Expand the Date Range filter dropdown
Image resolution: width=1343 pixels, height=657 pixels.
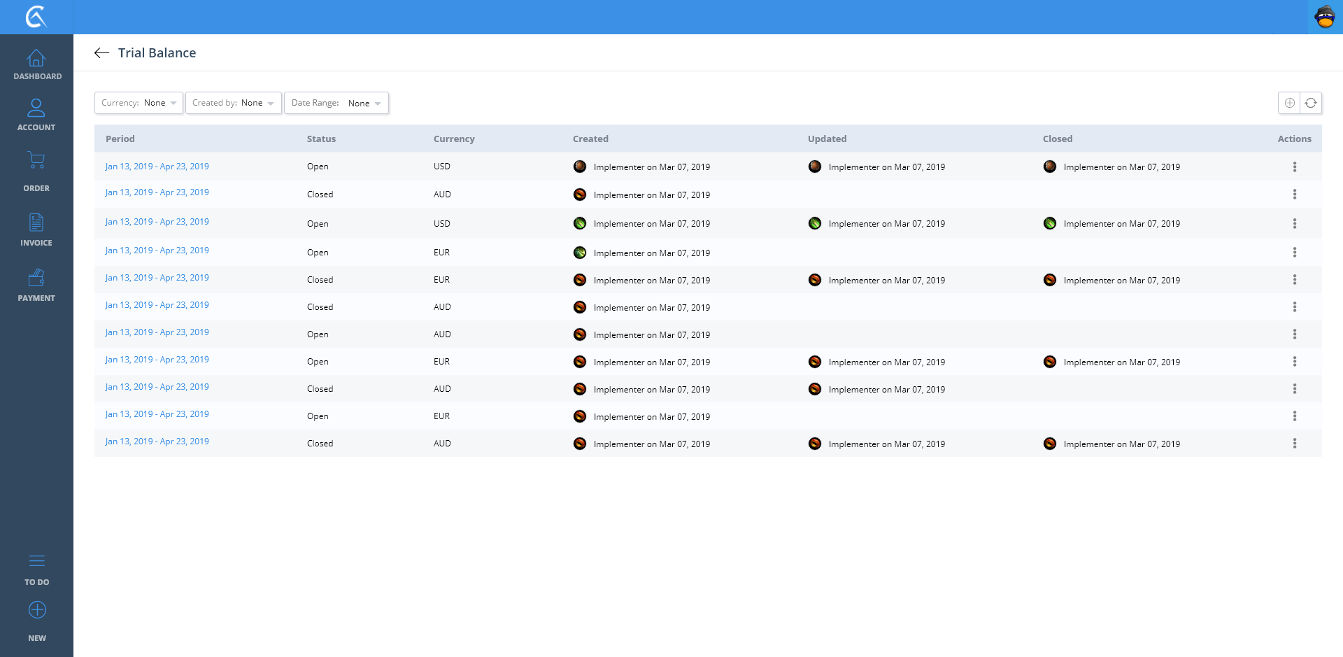(x=336, y=103)
